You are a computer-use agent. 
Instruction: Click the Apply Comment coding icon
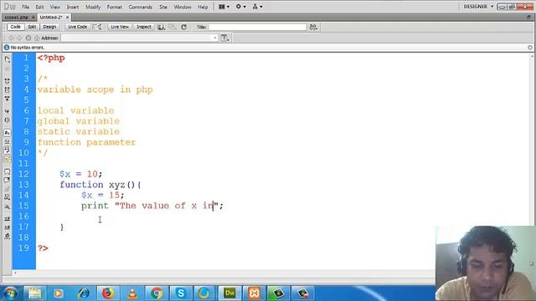pyautogui.click(x=8, y=171)
